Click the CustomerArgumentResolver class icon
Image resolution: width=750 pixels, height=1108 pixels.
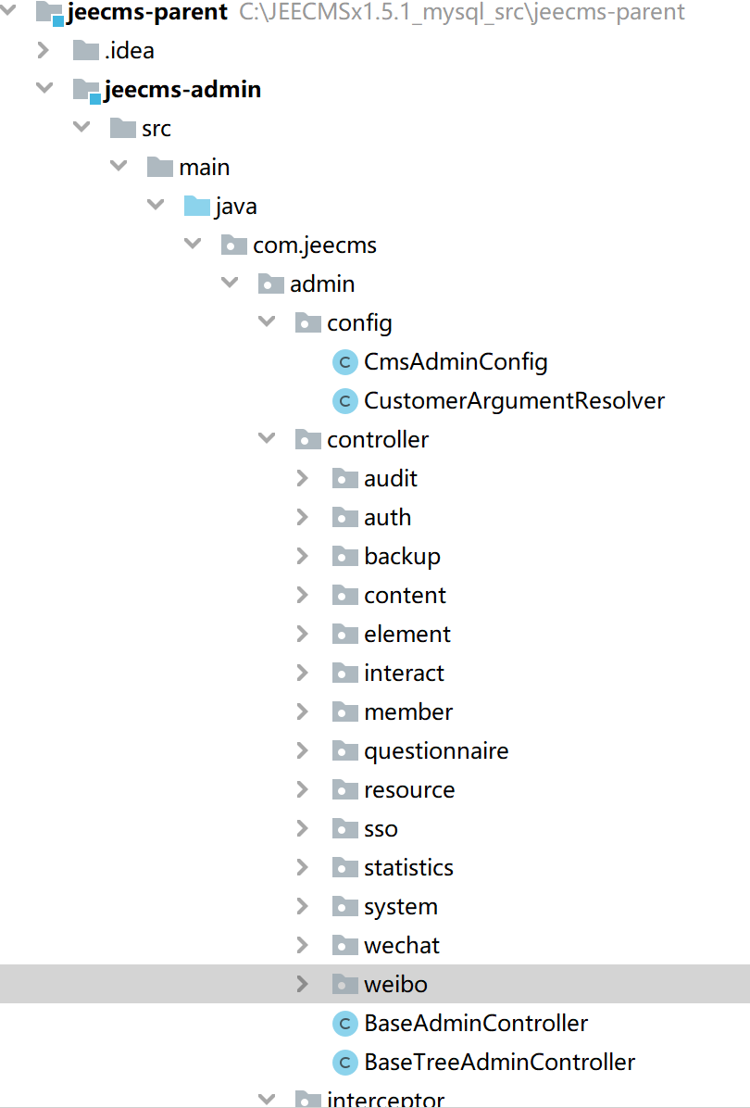click(x=344, y=401)
